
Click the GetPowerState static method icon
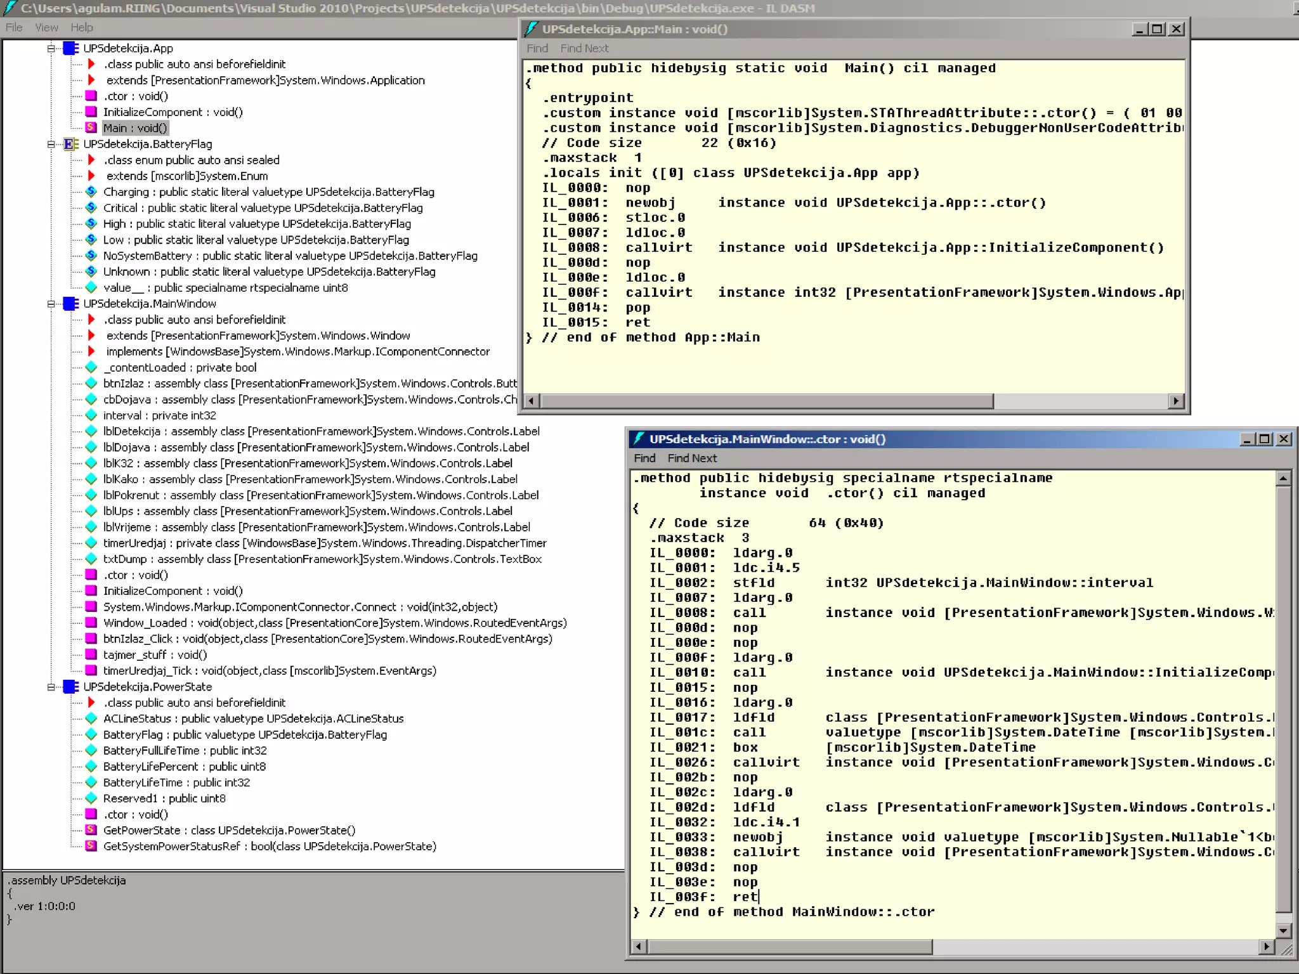[91, 830]
